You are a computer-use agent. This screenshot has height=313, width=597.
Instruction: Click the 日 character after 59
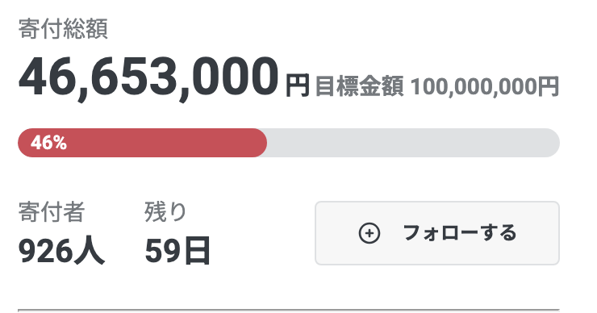197,252
